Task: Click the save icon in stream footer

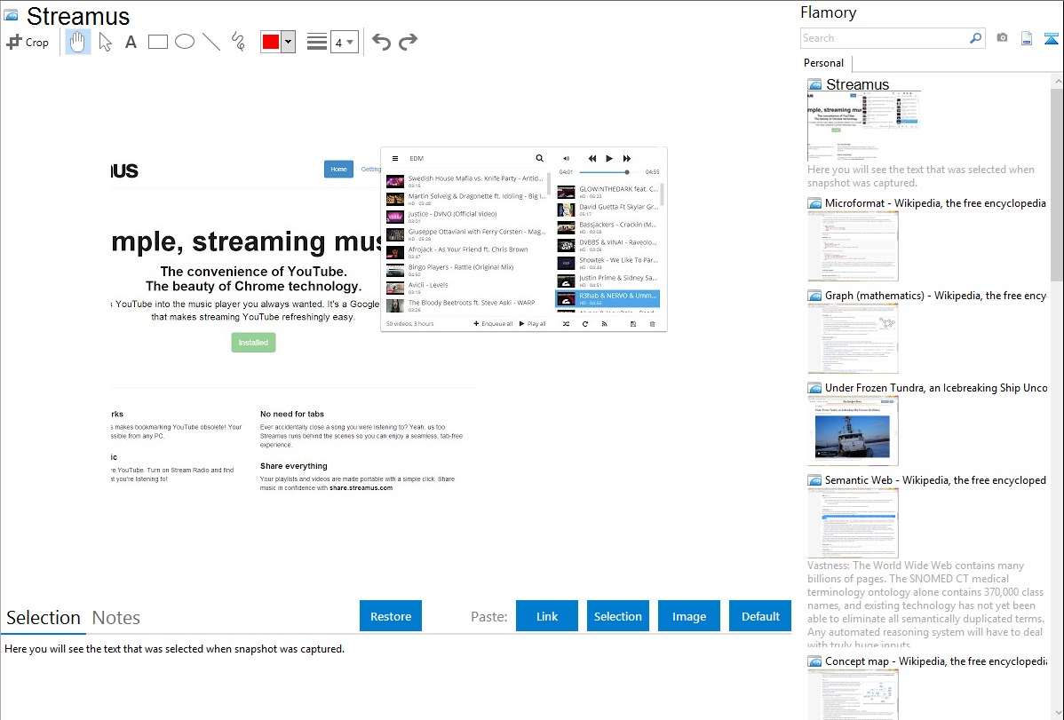Action: [x=633, y=324]
